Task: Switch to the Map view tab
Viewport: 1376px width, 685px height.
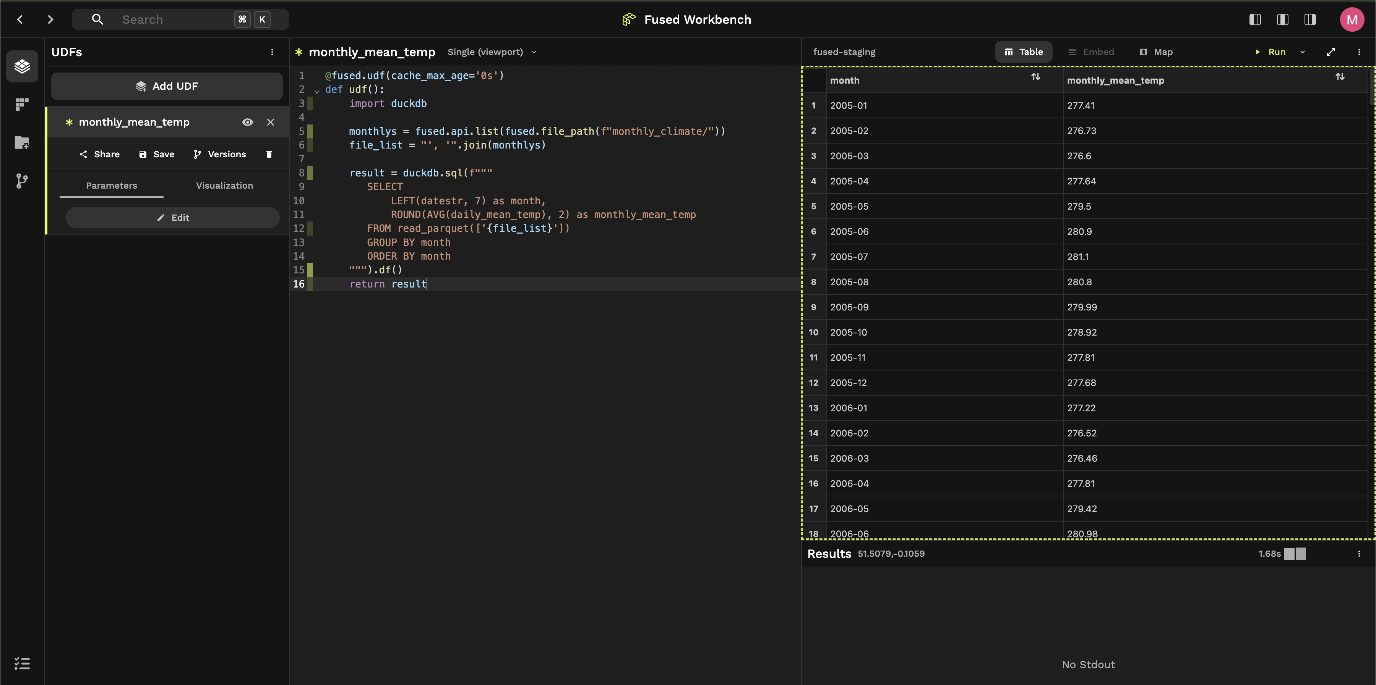Action: click(x=1156, y=52)
